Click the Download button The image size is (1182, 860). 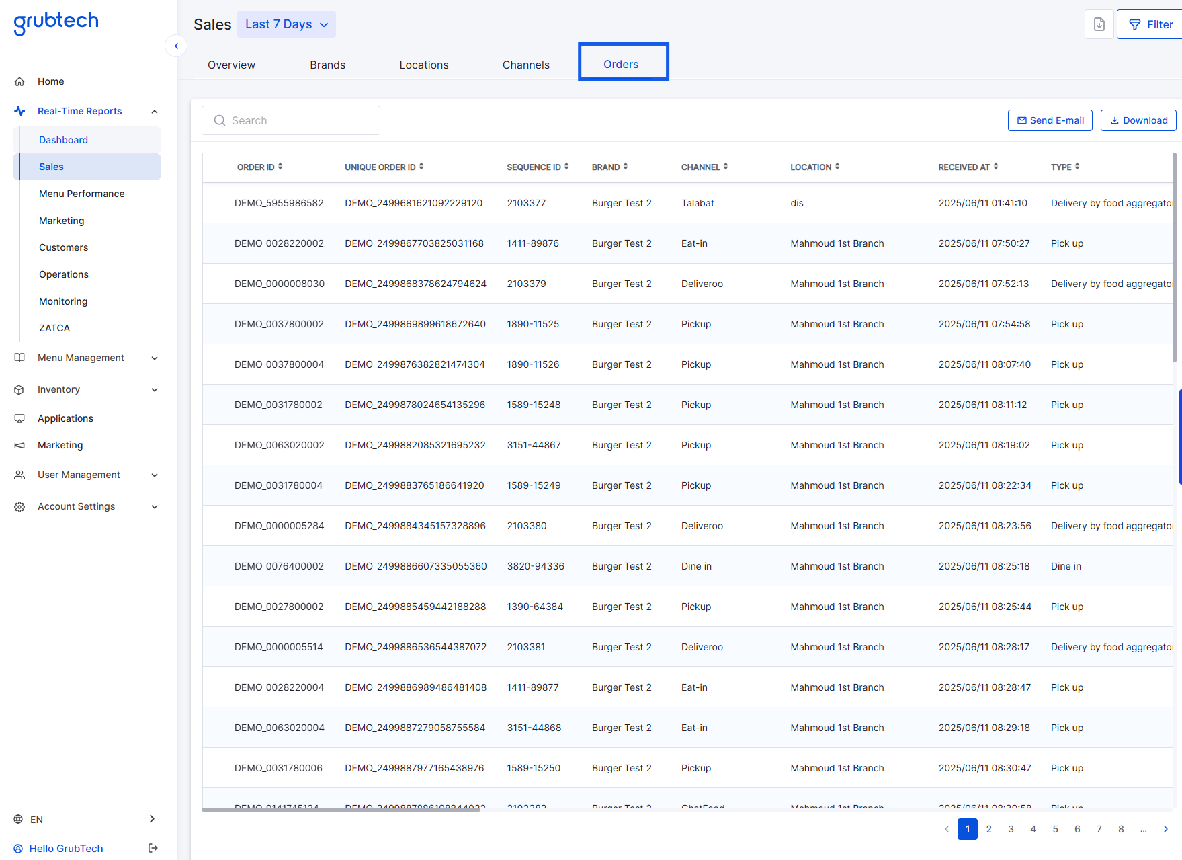[1138, 120]
